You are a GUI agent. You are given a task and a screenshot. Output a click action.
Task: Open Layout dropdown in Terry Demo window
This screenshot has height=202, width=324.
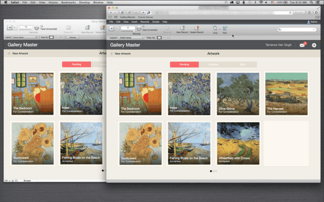tap(25, 37)
